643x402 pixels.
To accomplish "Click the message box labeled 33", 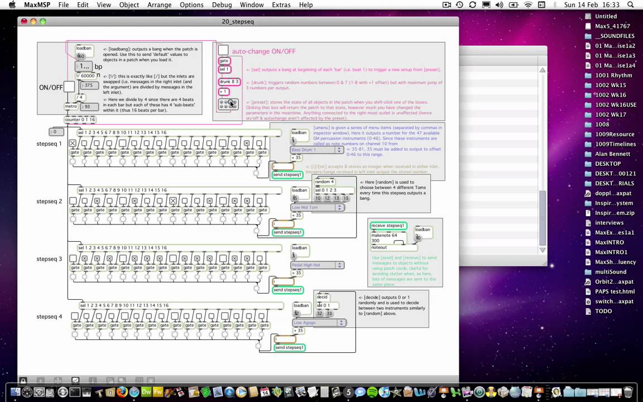I will tap(329, 313).
